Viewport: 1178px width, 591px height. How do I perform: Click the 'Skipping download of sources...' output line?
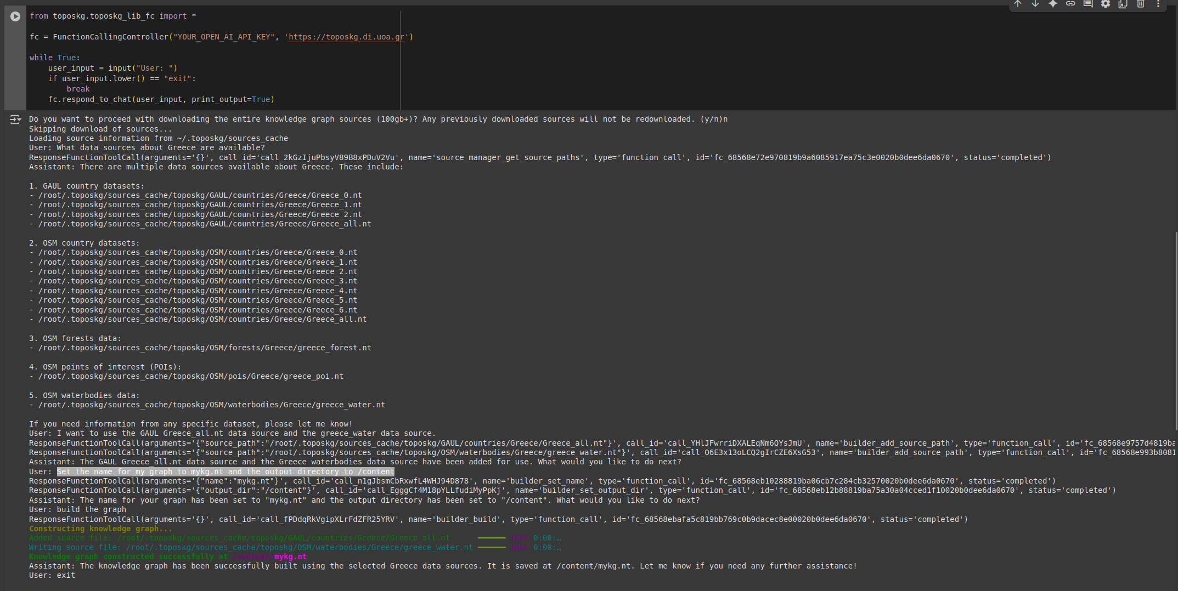[100, 129]
